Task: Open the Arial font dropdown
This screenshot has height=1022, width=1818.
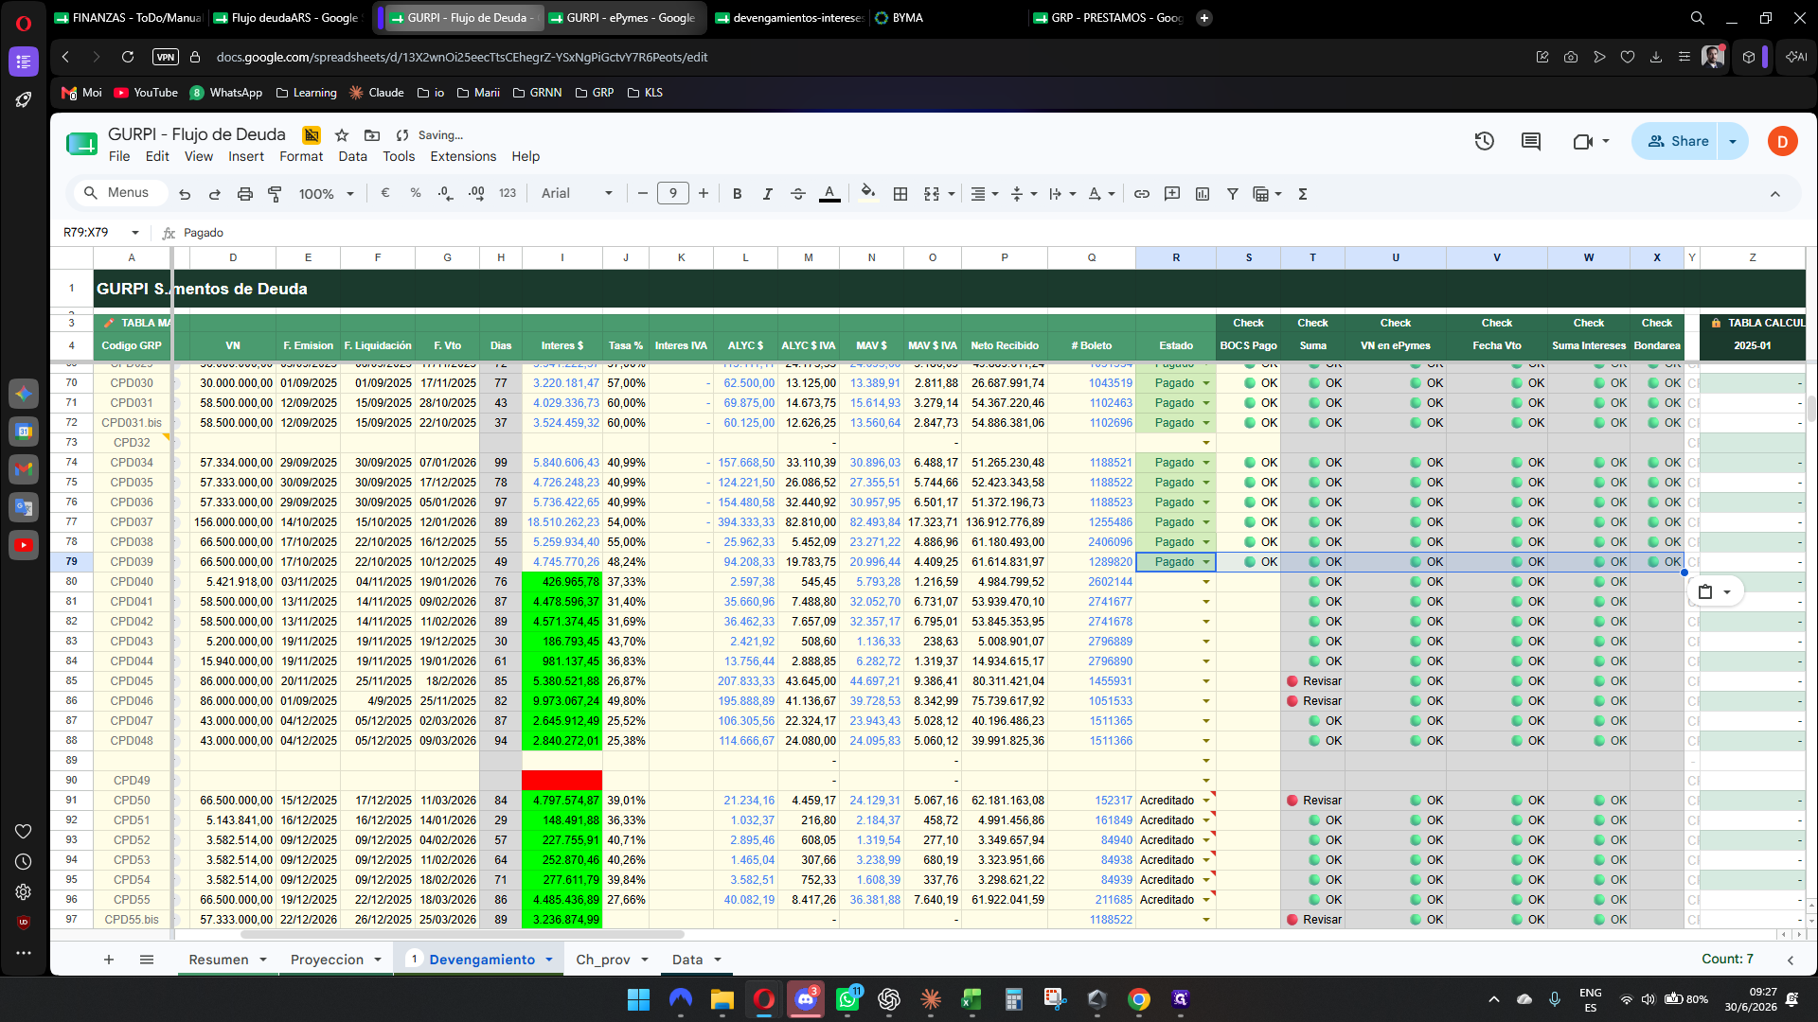Action: (578, 193)
